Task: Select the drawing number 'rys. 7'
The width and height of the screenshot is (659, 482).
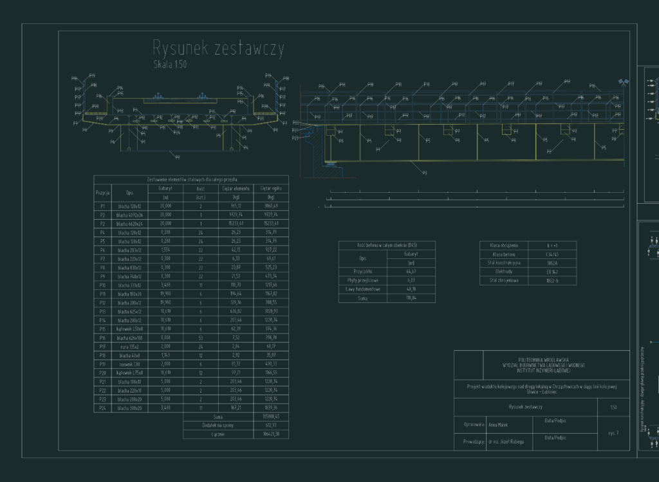Action: tap(613, 433)
